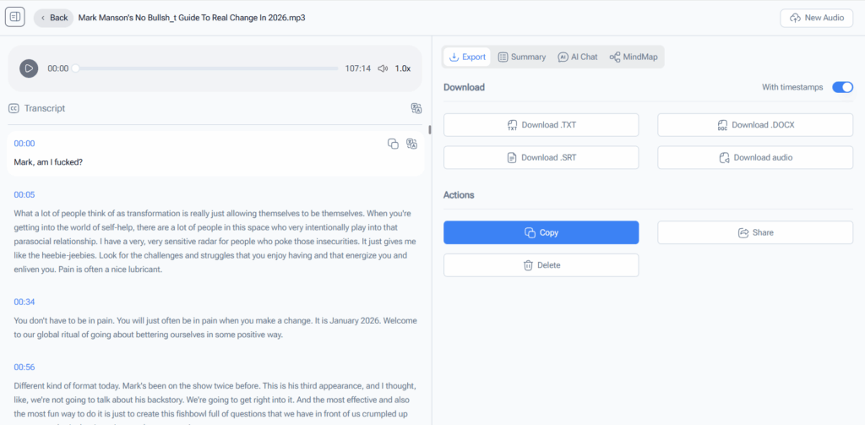Click the closed captions Transcript icon
The height and width of the screenshot is (425, 865).
(x=14, y=108)
